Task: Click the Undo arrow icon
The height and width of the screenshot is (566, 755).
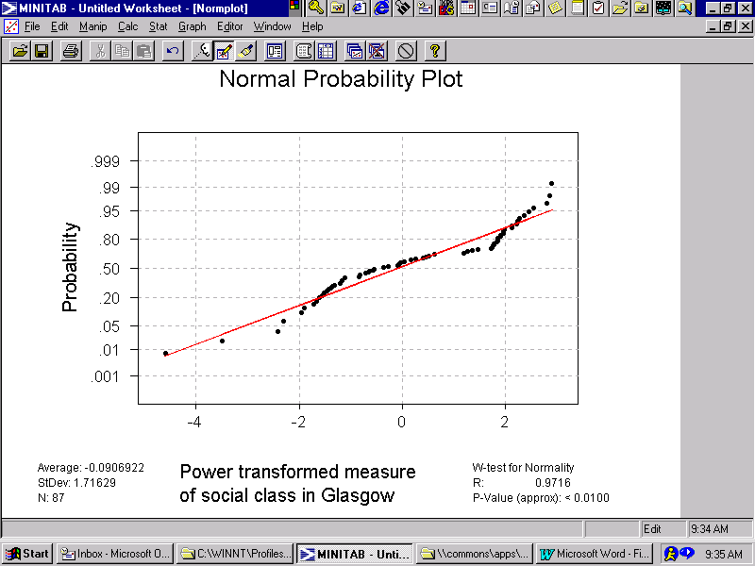Action: 173,51
